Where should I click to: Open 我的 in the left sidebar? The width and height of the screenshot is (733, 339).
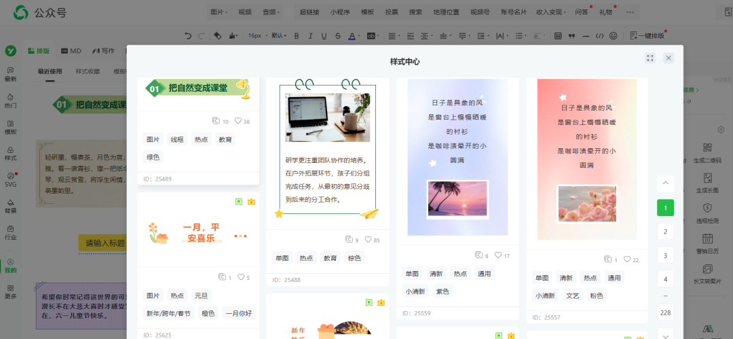tap(11, 266)
